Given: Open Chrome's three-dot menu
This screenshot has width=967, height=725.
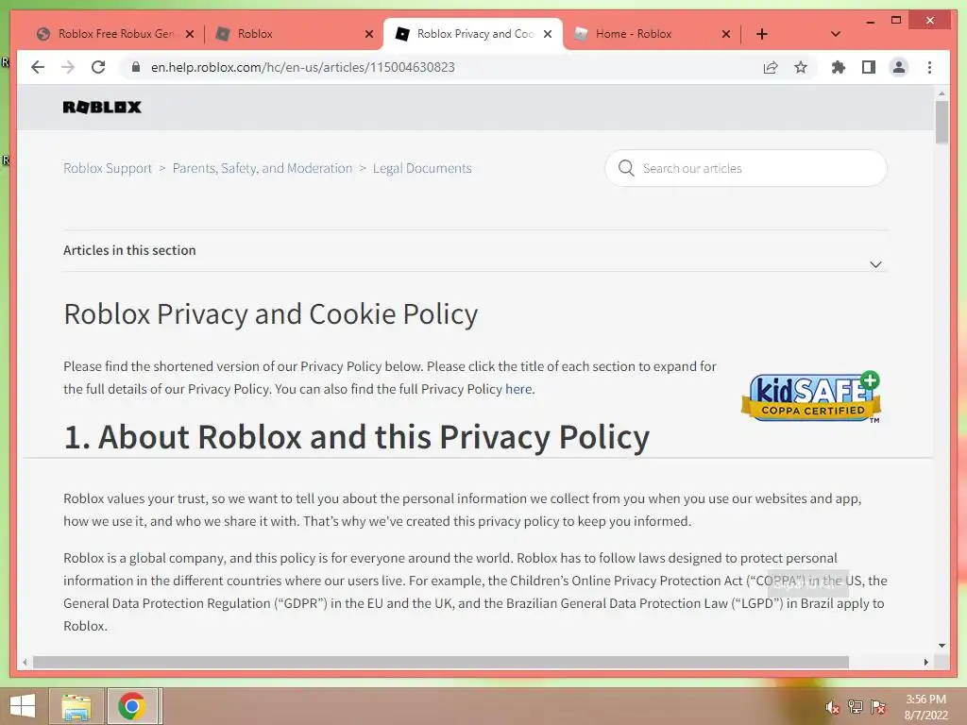Looking at the screenshot, I should pos(929,67).
